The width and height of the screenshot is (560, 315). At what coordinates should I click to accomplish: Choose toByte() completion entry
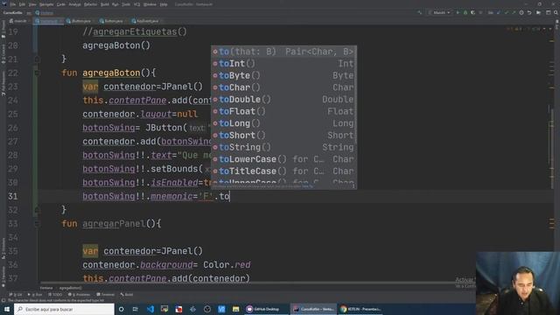coord(283,75)
